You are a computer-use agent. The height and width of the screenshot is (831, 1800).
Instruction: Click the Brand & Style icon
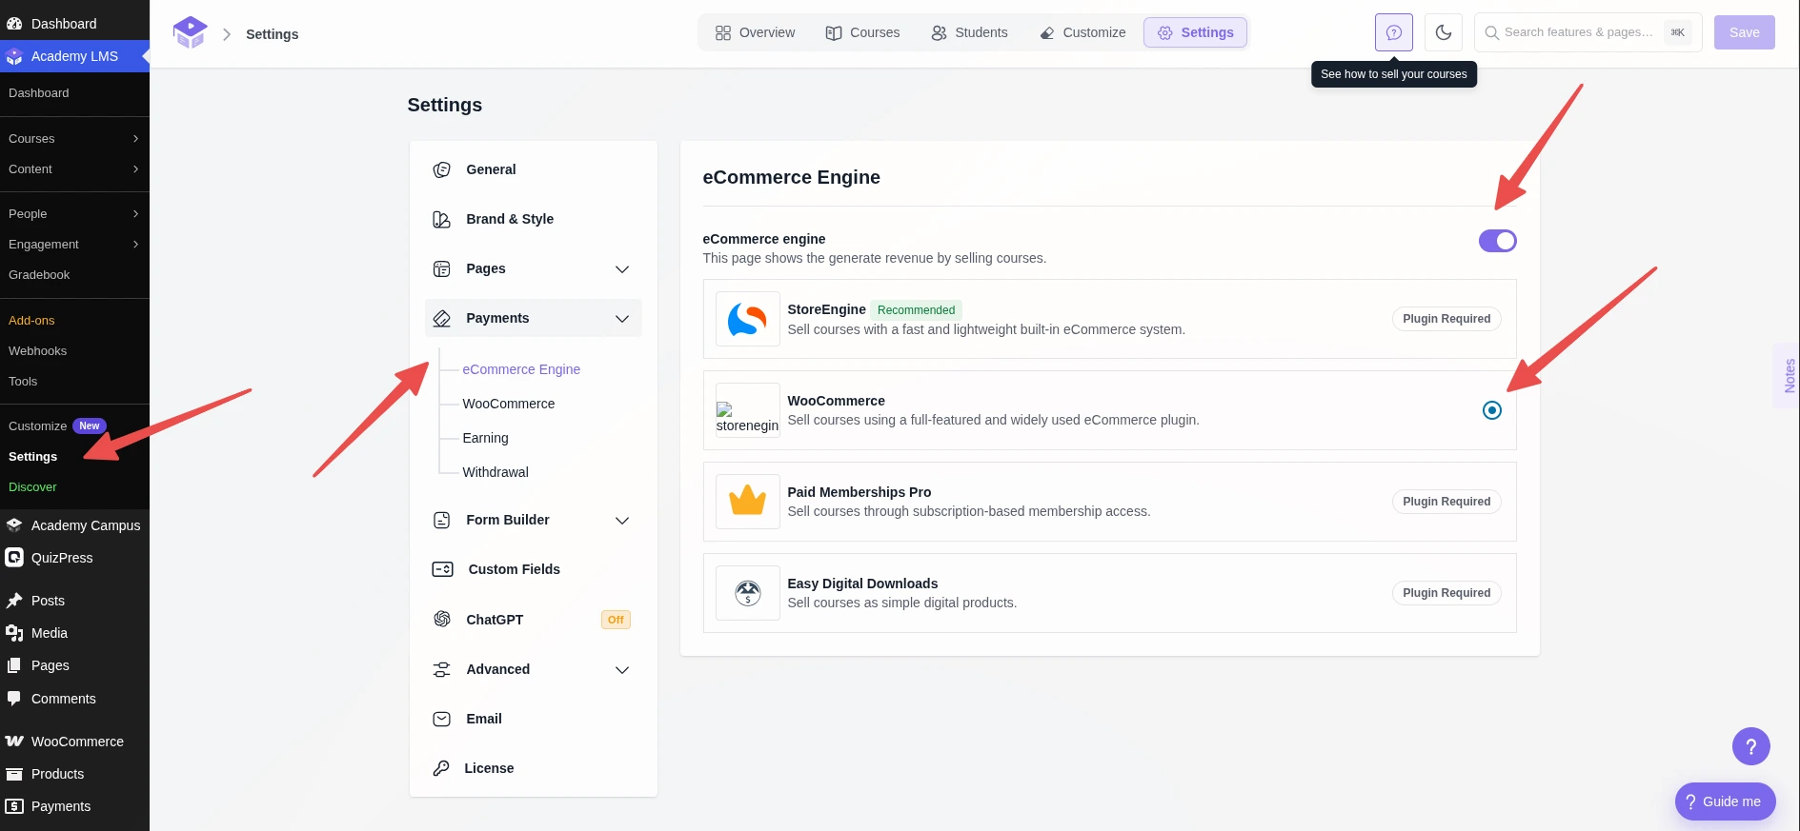point(441,219)
